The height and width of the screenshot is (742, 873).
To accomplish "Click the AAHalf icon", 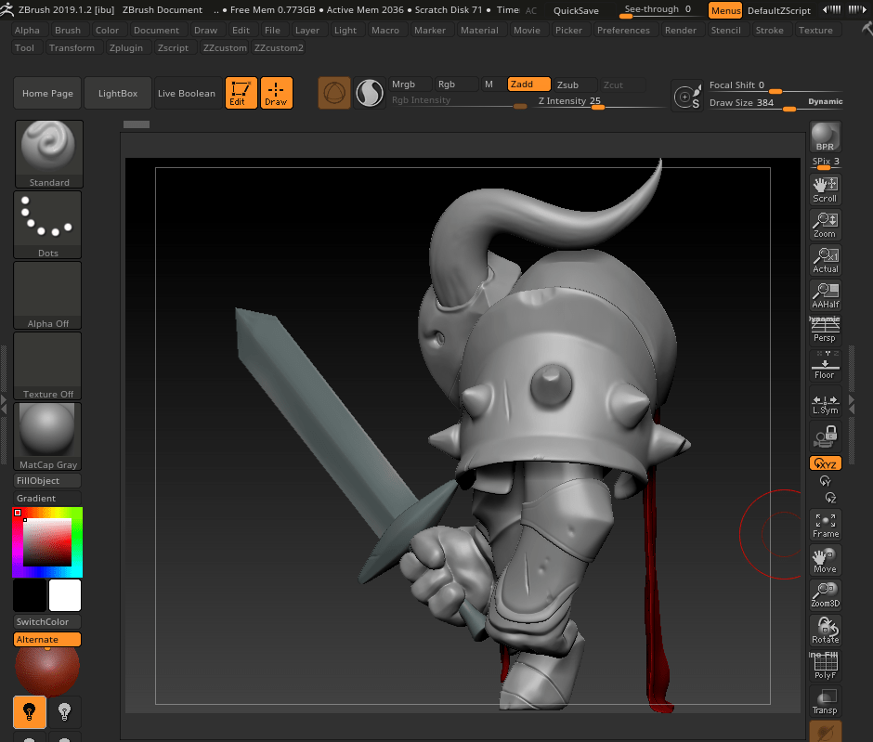I will 825,294.
